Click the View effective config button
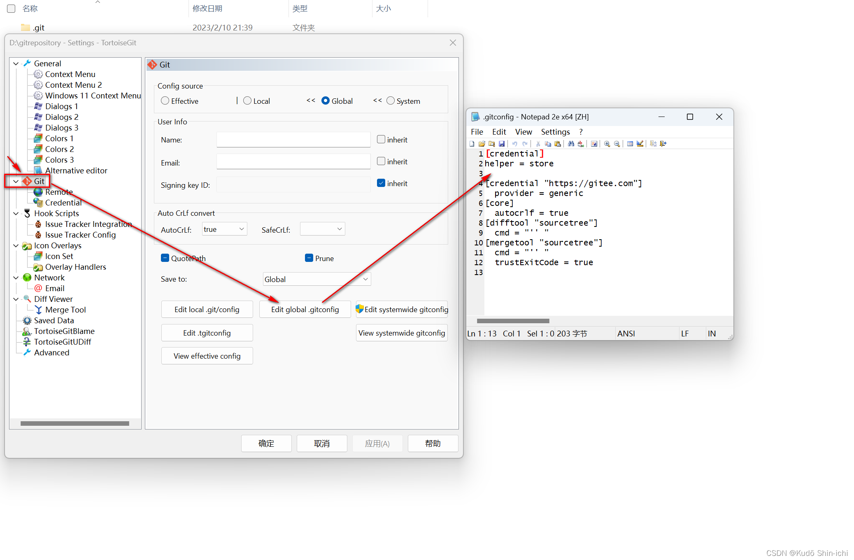This screenshot has width=854, height=560. point(207,356)
